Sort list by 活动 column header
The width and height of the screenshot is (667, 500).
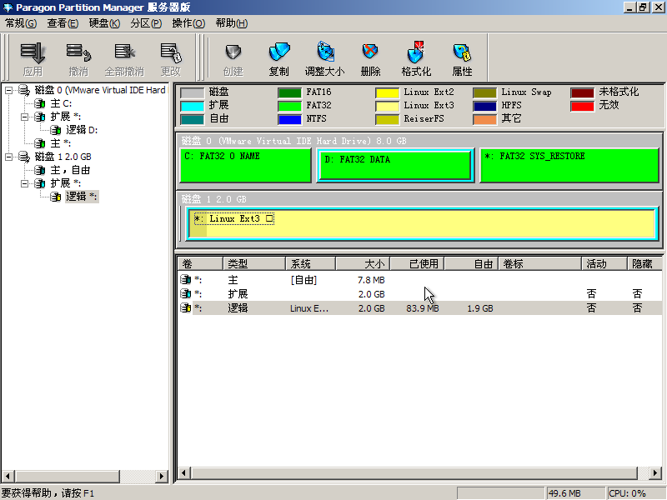[604, 264]
